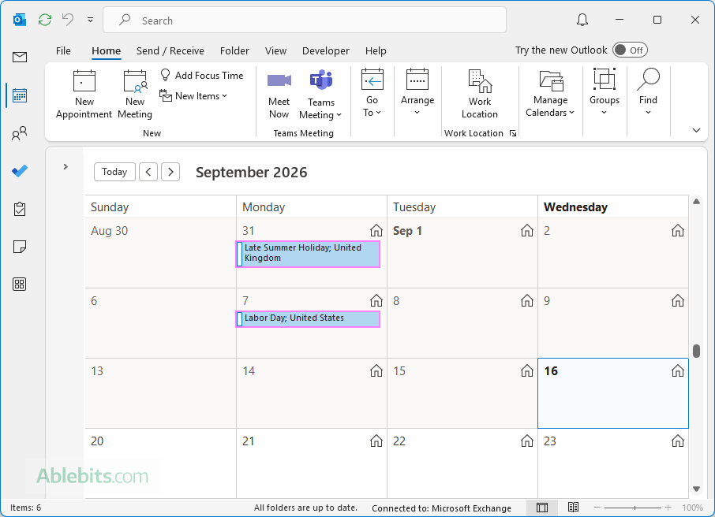Open the Send / Receive tab
715x517 pixels.
170,50
